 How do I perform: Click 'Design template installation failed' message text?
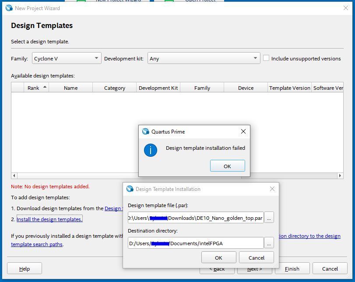tap(205, 148)
